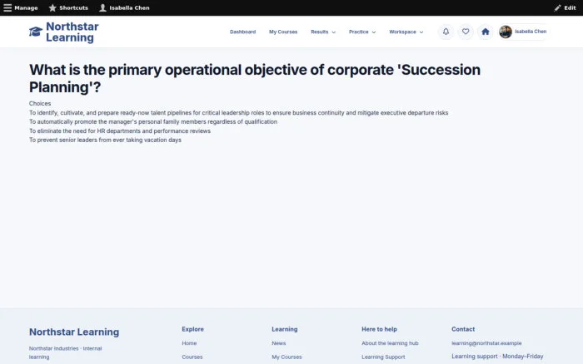Screen dimensions: 583x364
Task: Open the footer News link
Action: point(279,343)
